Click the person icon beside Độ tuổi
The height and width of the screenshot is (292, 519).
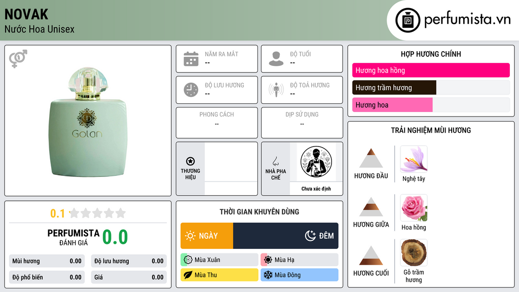click(276, 59)
